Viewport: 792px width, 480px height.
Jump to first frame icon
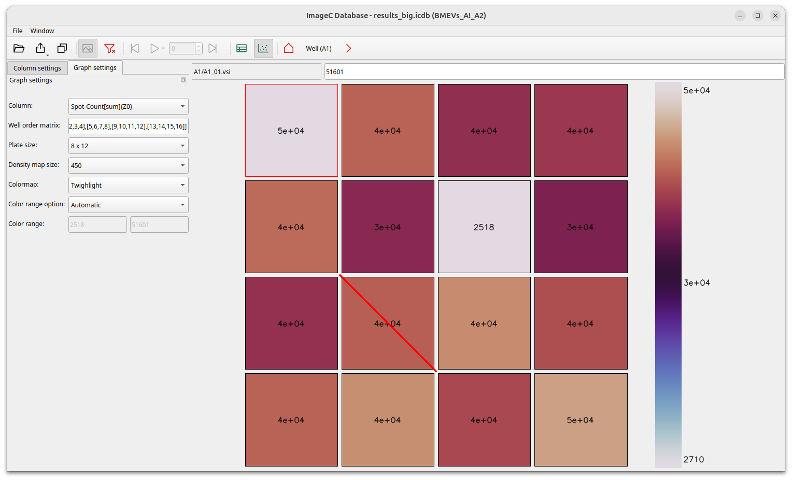pyautogui.click(x=135, y=48)
